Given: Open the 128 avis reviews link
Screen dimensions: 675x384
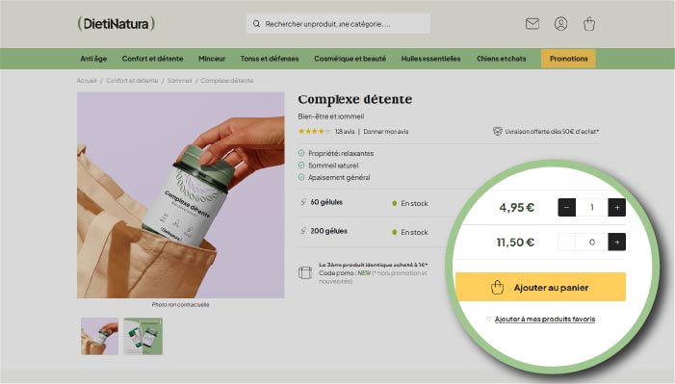Looking at the screenshot, I should pyautogui.click(x=345, y=131).
